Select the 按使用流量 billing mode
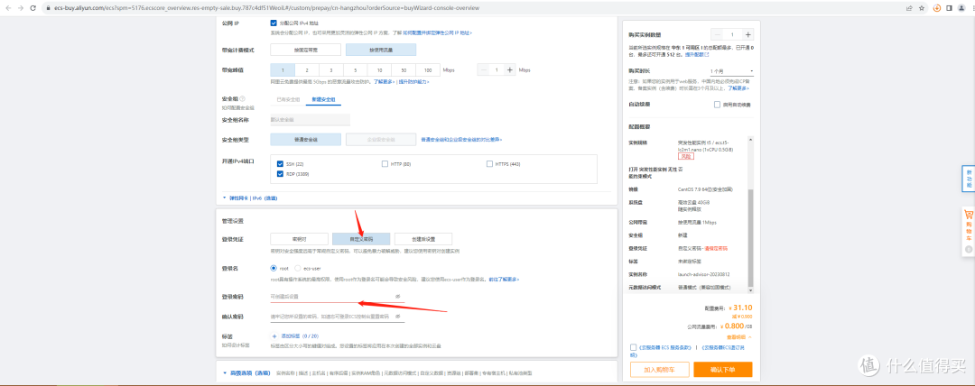This screenshot has width=975, height=386. tap(381, 50)
